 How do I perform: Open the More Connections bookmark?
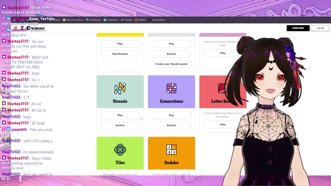coord(73,20)
